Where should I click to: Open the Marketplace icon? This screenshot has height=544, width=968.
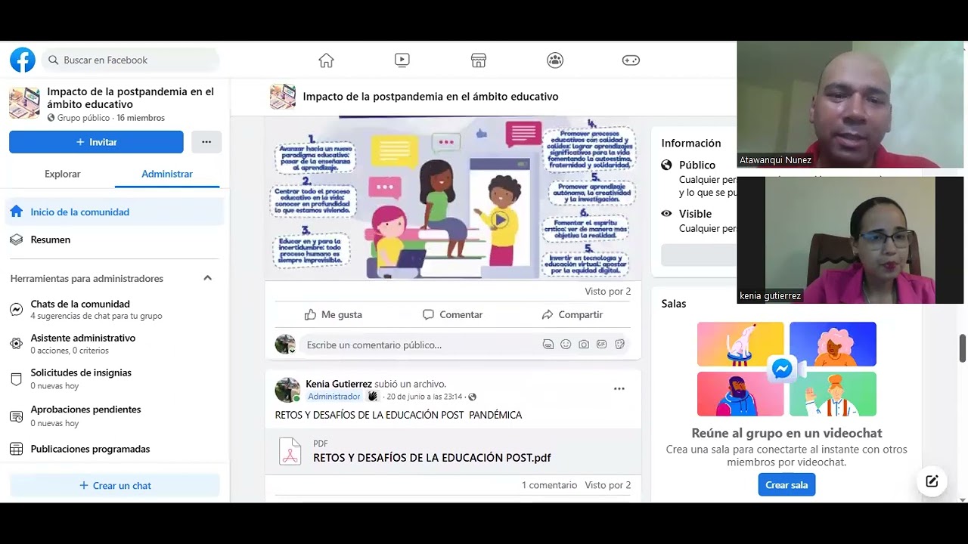(479, 60)
